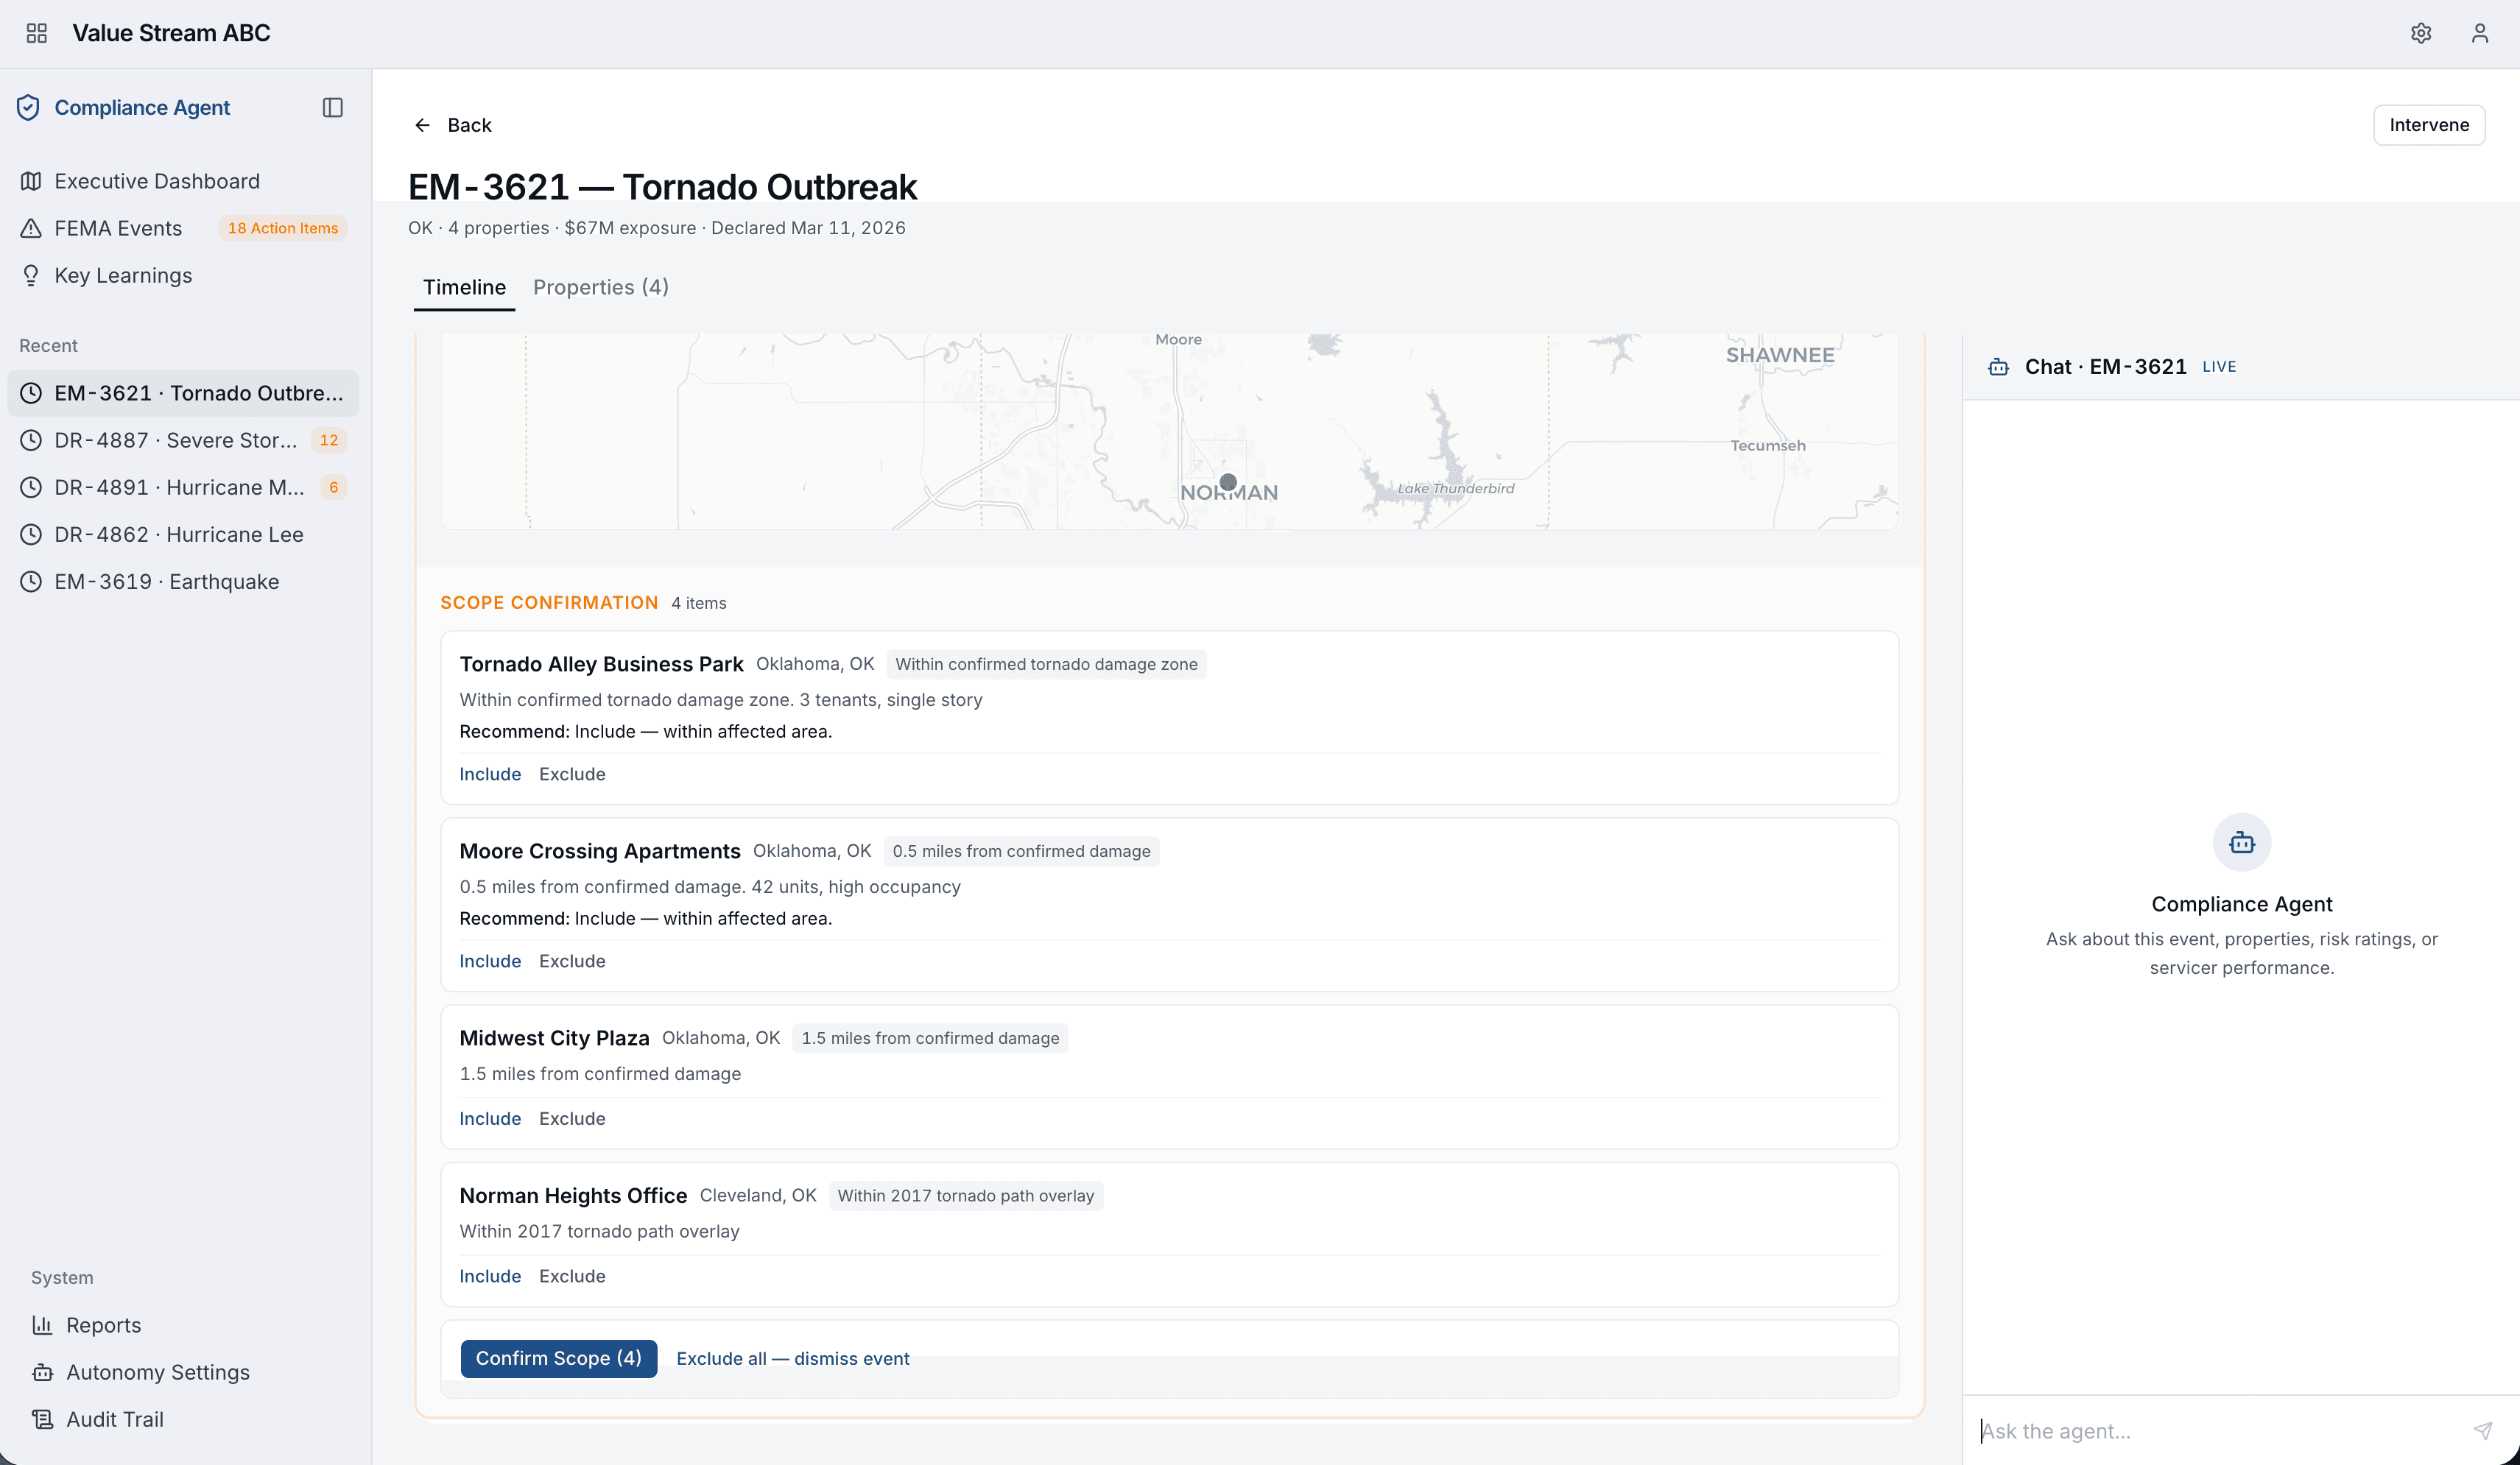Viewport: 2520px width, 1465px height.
Task: Click the Ask the agent input field
Action: click(x=2220, y=1430)
